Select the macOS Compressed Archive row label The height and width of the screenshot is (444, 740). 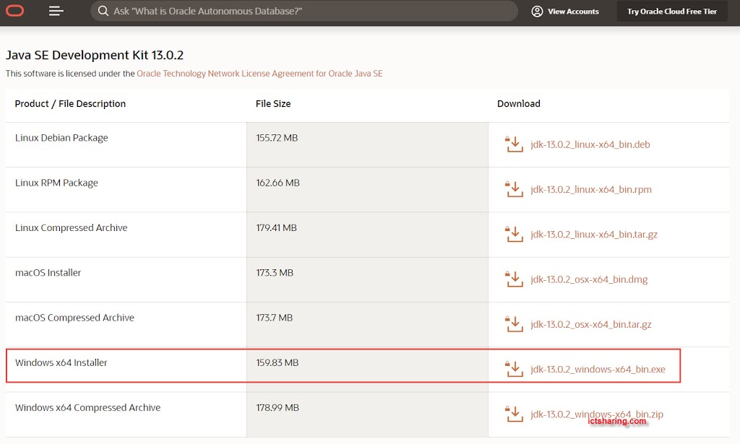(74, 318)
